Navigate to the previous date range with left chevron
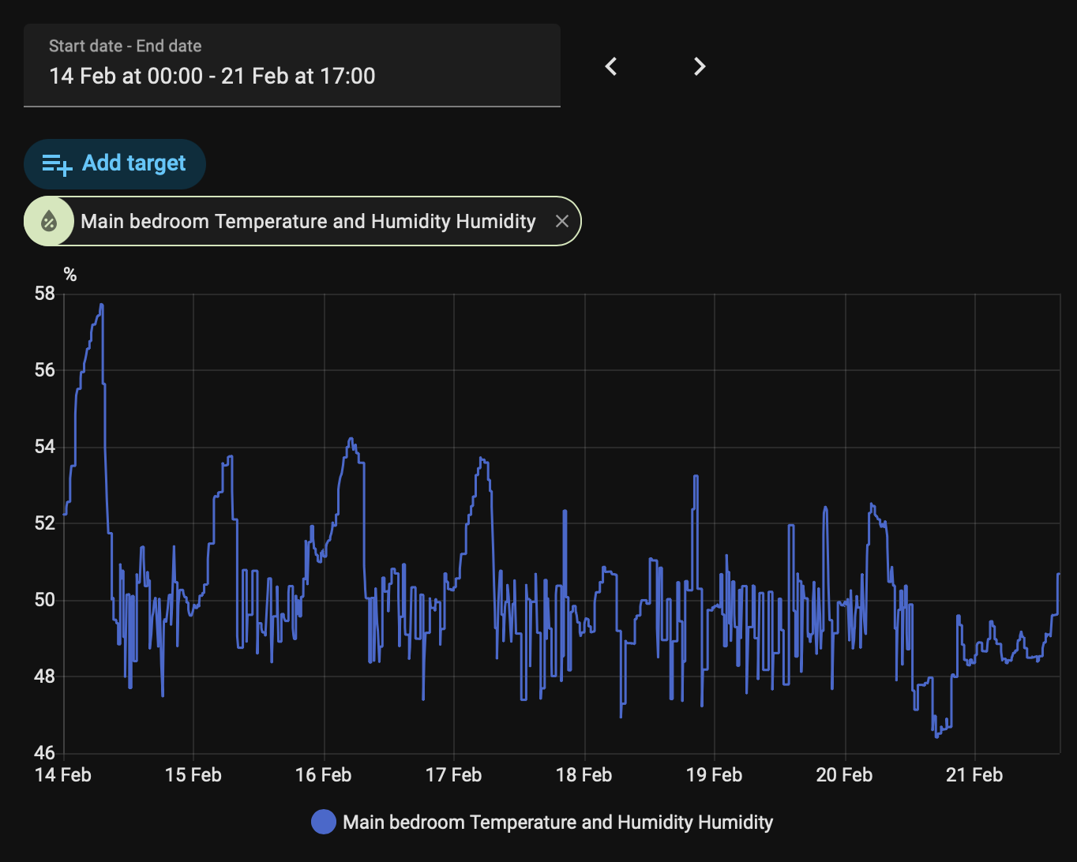The height and width of the screenshot is (862, 1077). click(610, 66)
